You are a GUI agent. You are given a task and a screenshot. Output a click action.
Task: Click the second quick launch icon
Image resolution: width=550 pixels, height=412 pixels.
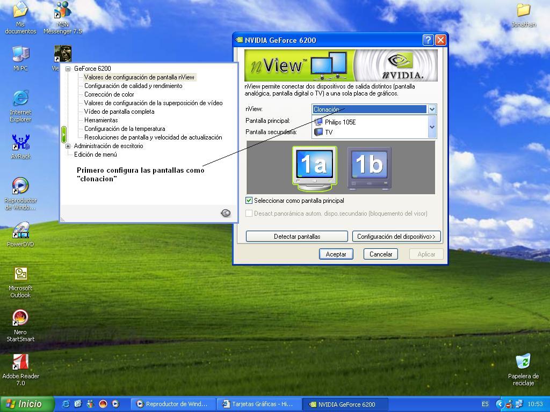78,404
